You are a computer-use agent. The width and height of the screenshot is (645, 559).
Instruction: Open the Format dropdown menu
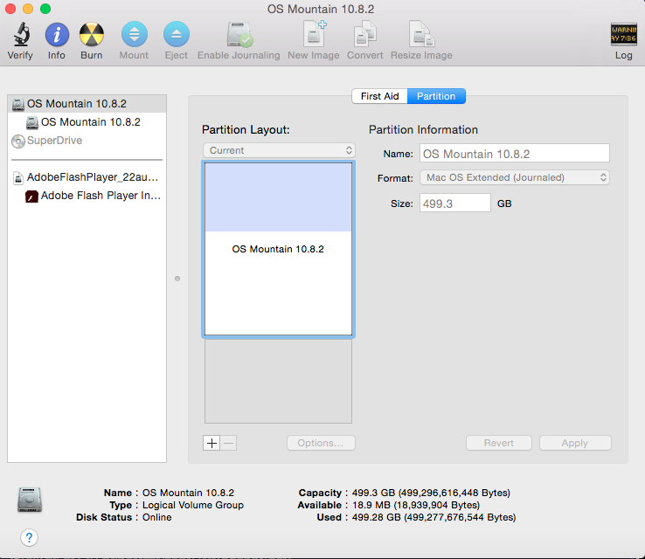click(515, 177)
